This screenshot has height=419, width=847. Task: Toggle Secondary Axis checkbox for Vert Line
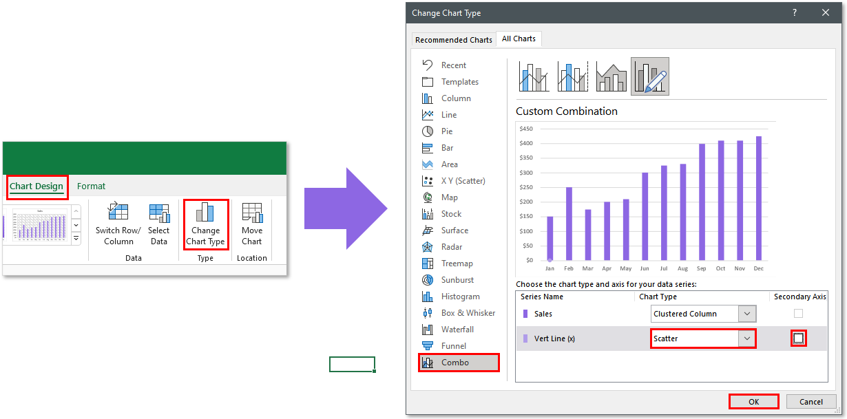pos(798,339)
